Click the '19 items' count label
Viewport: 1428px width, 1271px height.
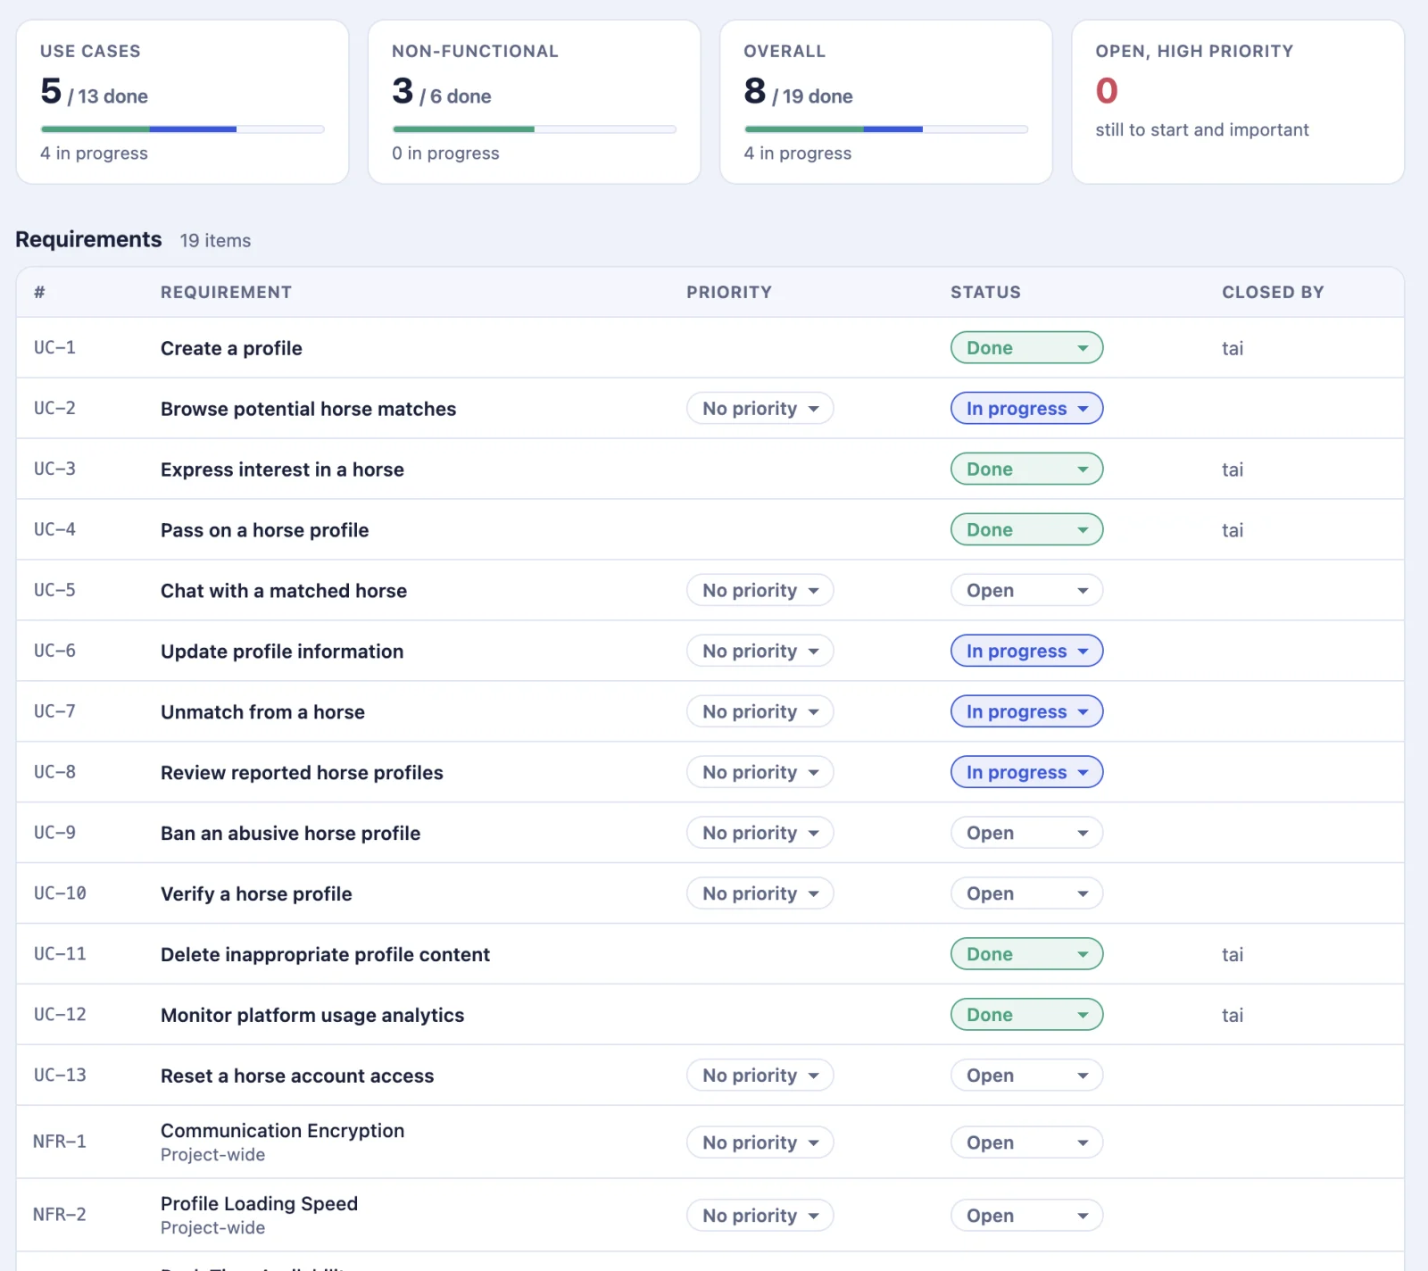[x=215, y=241]
